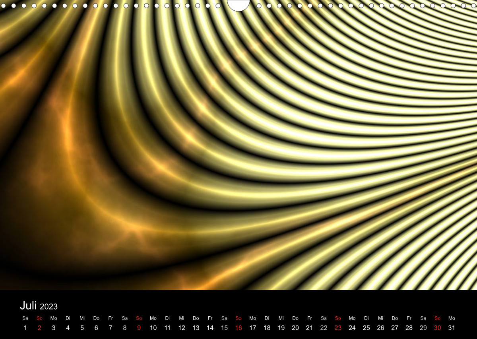Pick date 10 in the calendar strip
This screenshot has height=339, width=477.
pos(153,328)
